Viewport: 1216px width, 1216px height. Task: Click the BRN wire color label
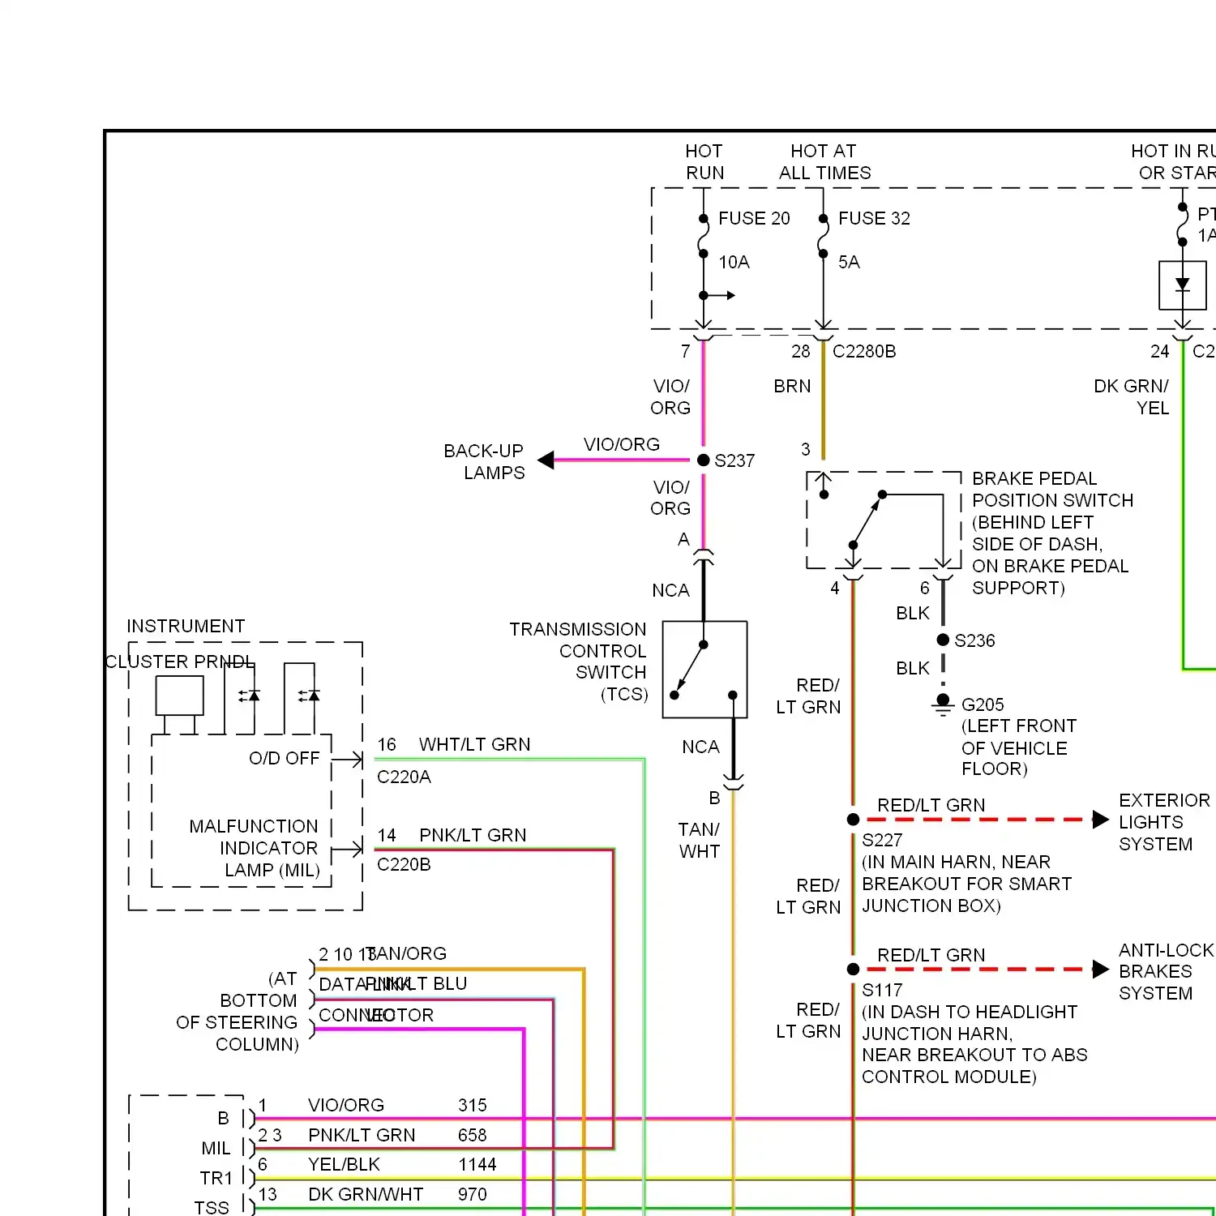click(x=792, y=386)
